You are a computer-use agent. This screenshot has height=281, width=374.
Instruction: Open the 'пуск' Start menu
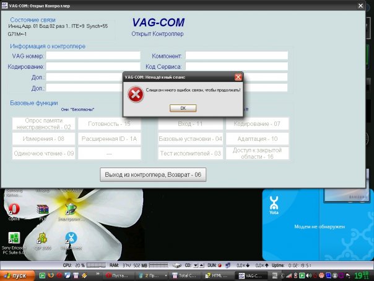(x=17, y=275)
